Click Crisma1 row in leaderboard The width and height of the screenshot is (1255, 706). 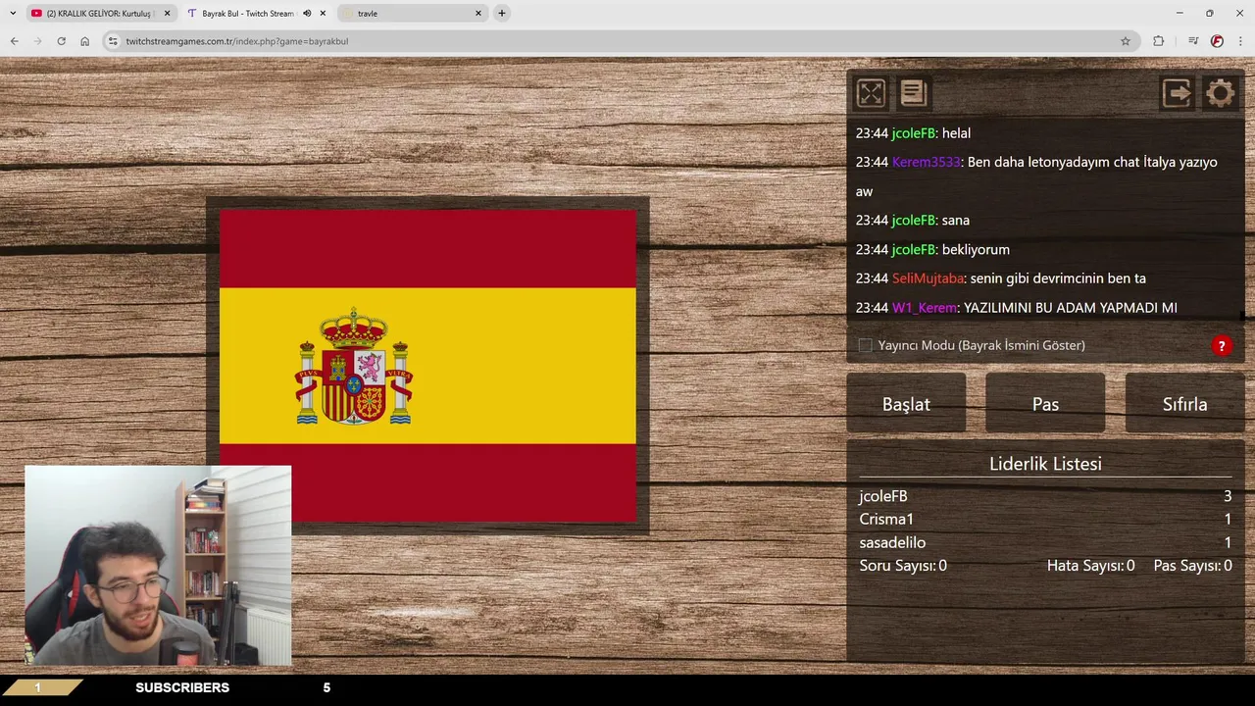(1045, 519)
